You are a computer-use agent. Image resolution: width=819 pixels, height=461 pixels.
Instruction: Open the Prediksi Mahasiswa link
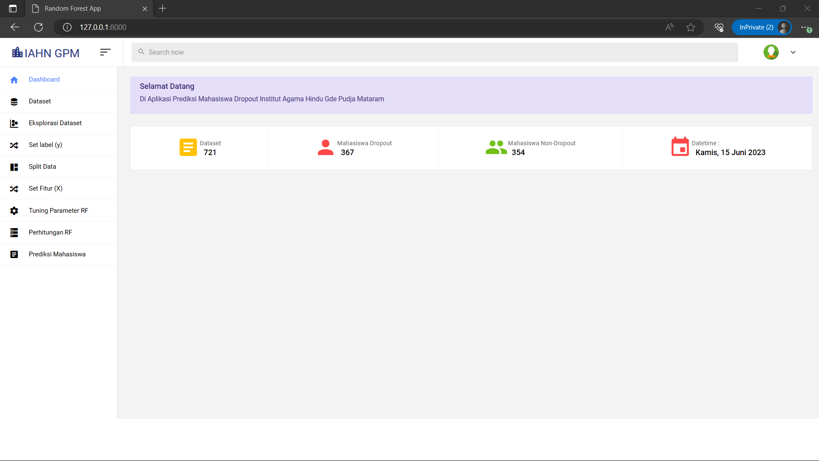pos(57,254)
